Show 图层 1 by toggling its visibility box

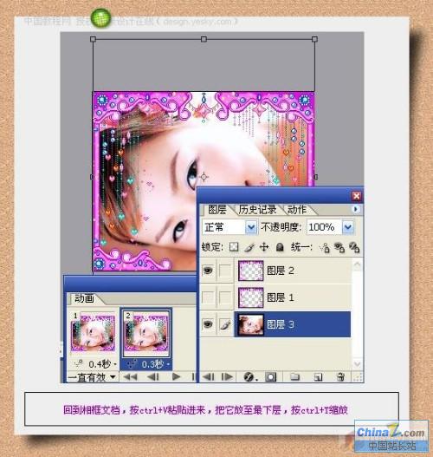click(208, 297)
